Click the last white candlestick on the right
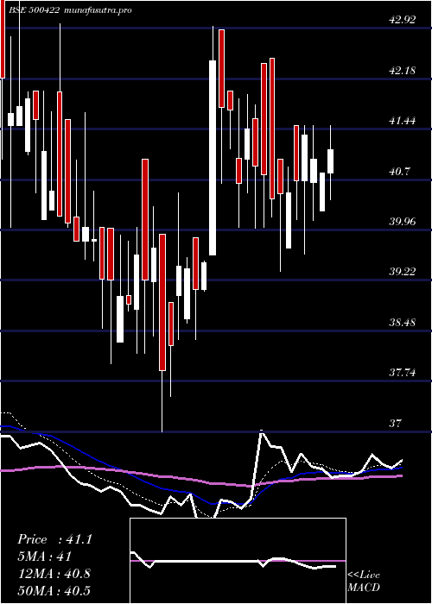This screenshot has width=432, height=604. (x=331, y=161)
